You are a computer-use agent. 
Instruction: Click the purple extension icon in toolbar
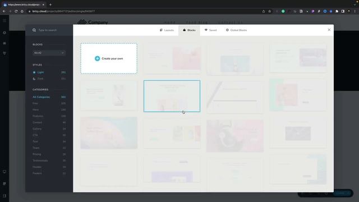(x=313, y=11)
